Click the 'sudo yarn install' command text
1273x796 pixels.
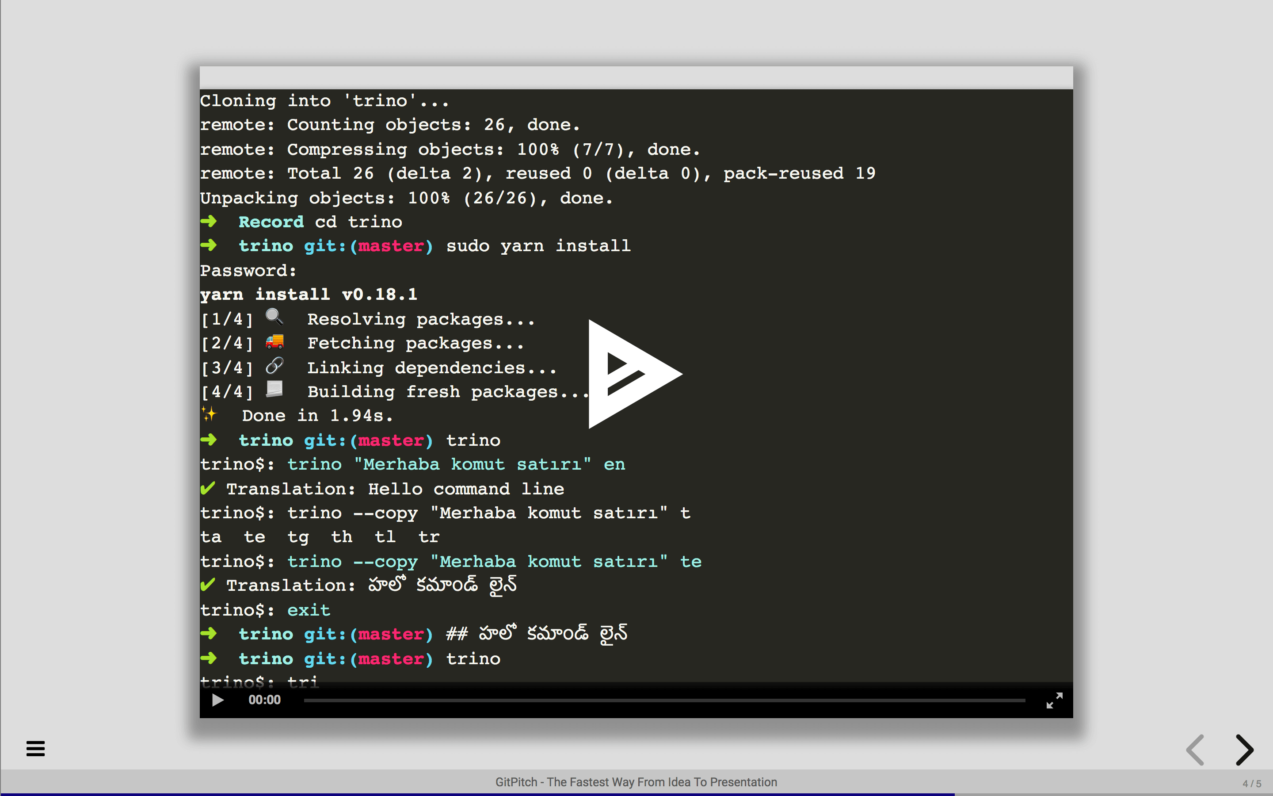tap(538, 246)
